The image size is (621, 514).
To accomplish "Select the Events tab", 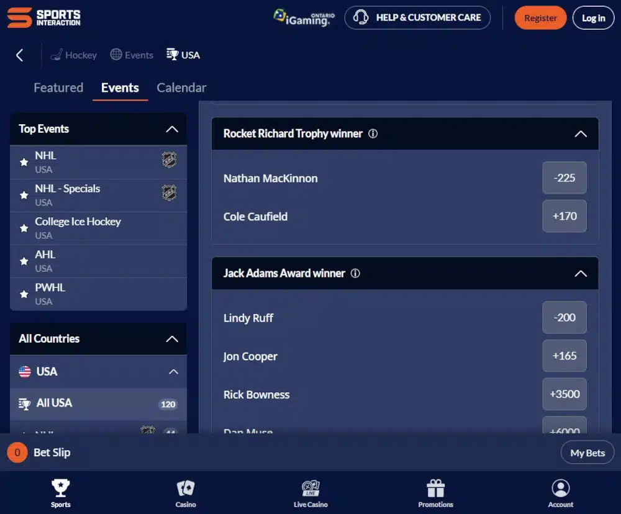I will [x=120, y=88].
